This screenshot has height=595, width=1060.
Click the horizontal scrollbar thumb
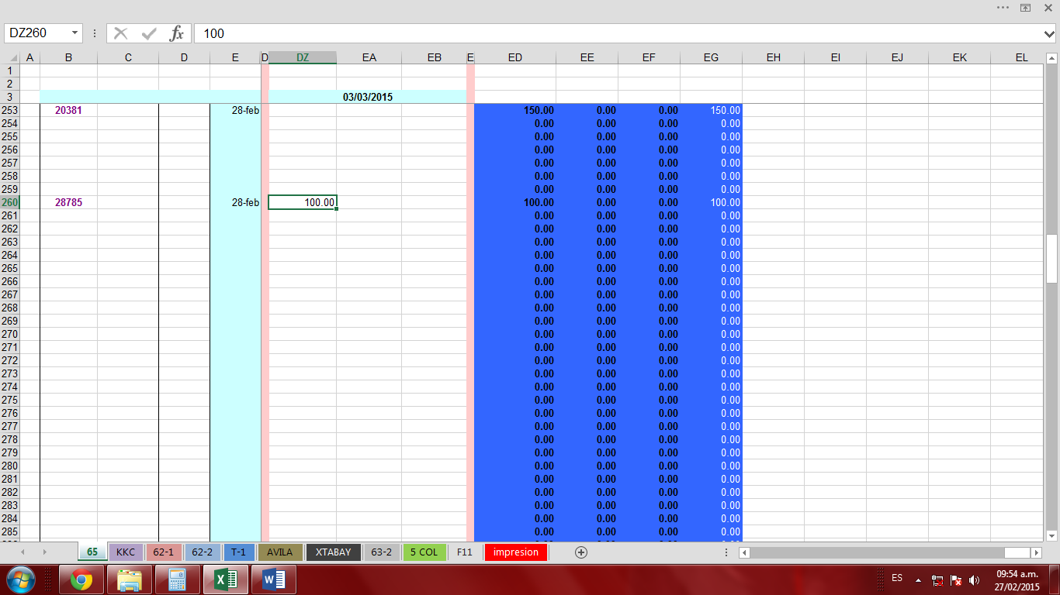tap(1016, 552)
